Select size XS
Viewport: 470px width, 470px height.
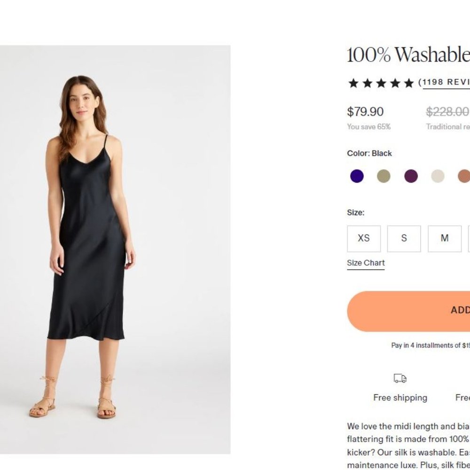tap(364, 239)
